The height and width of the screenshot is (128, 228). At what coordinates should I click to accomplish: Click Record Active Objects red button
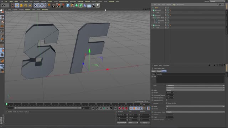click(120, 108)
